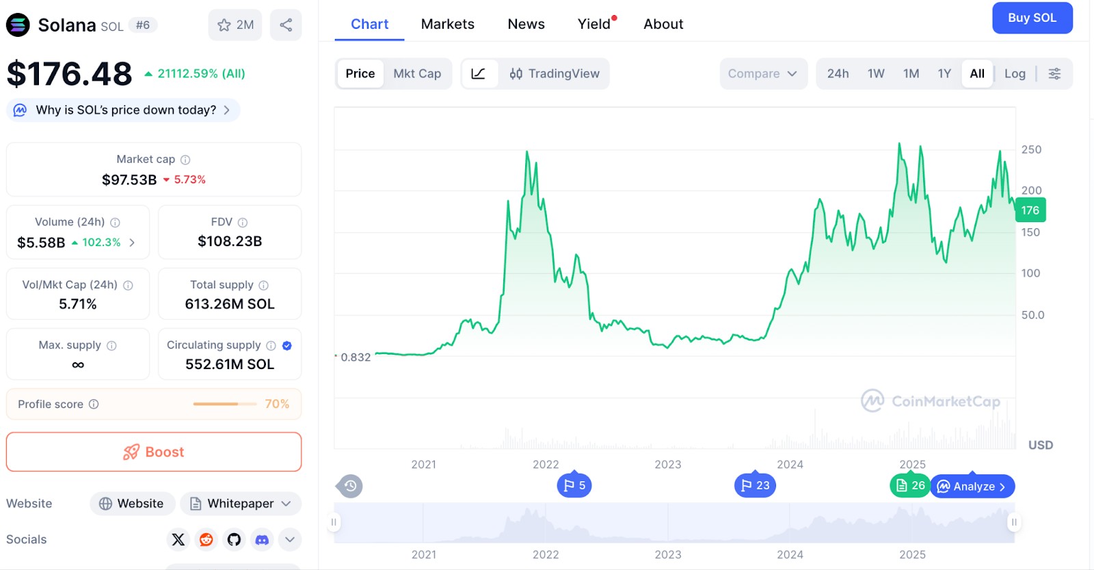The width and height of the screenshot is (1094, 570).
Task: Click the Profile score progress bar
Action: point(225,405)
